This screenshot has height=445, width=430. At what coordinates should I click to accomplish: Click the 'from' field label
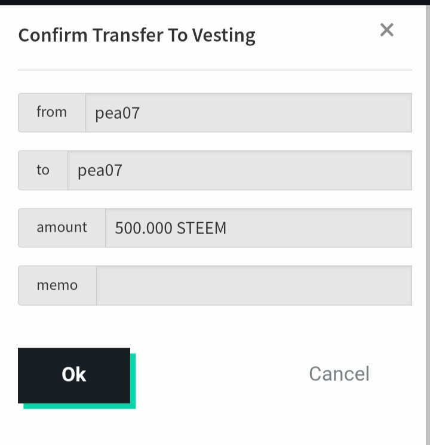52,112
